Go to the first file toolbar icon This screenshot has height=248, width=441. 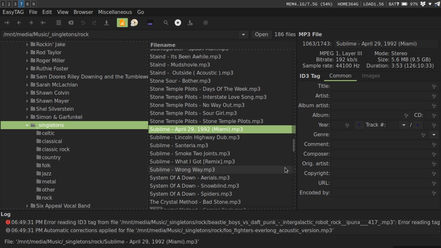[x=7, y=23]
